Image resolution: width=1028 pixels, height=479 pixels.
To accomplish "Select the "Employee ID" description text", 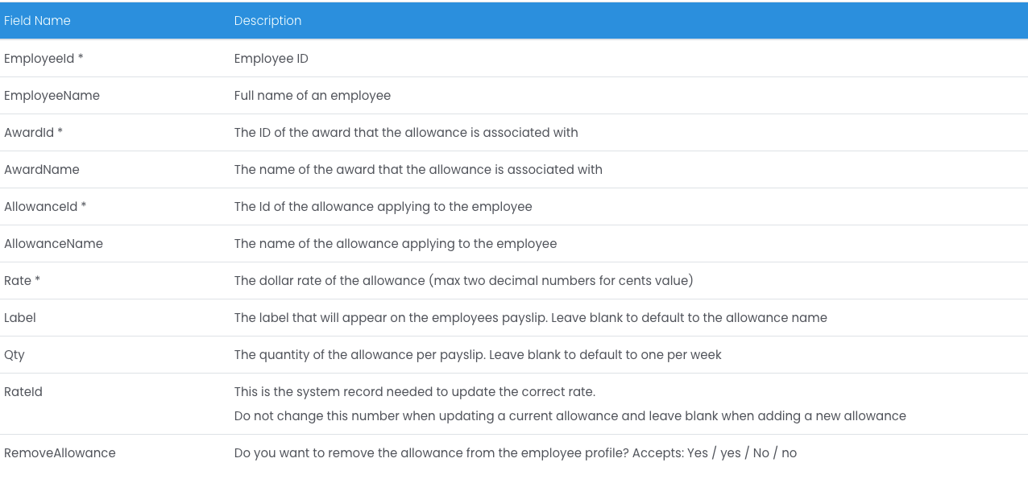I will [x=271, y=59].
